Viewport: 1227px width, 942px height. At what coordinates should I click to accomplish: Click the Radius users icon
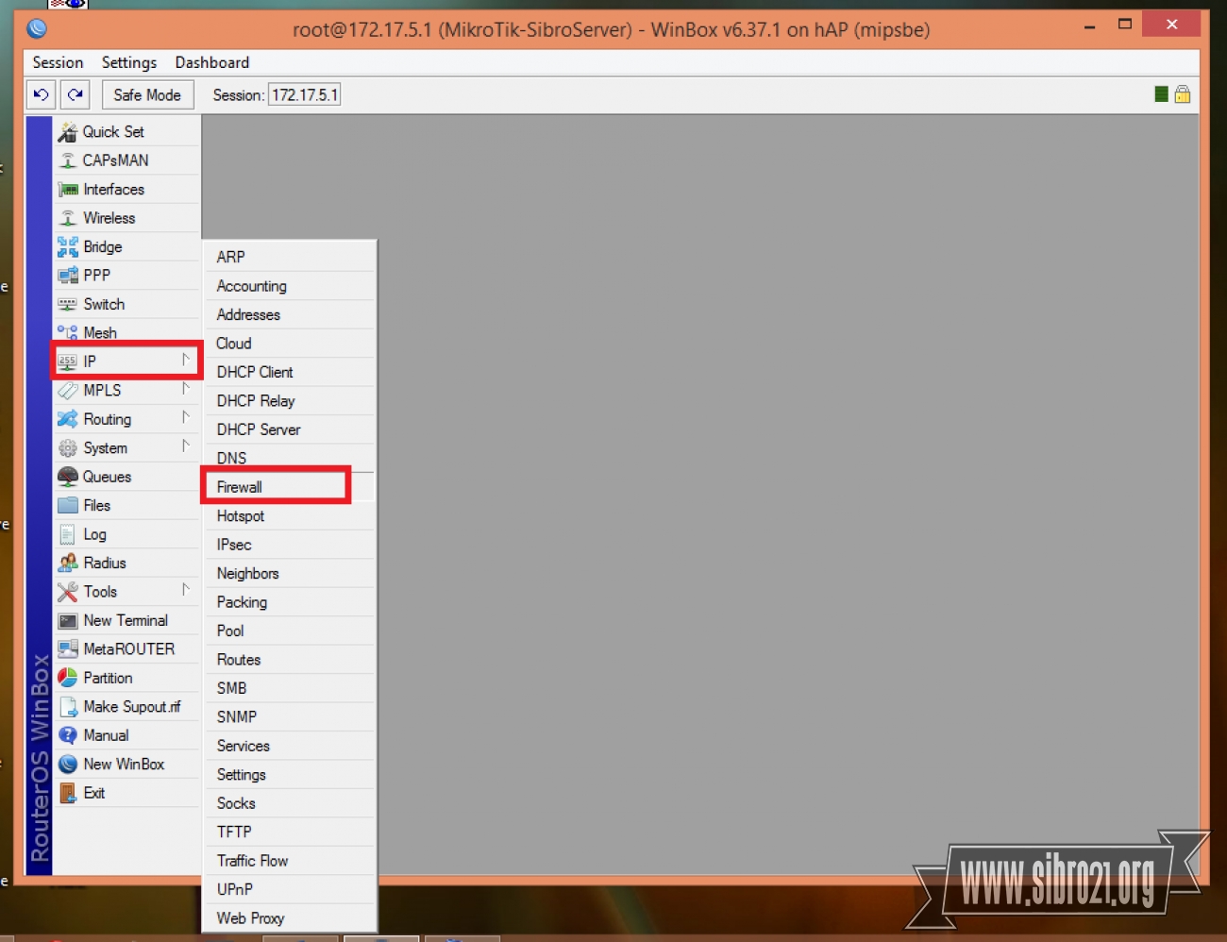[x=67, y=564]
